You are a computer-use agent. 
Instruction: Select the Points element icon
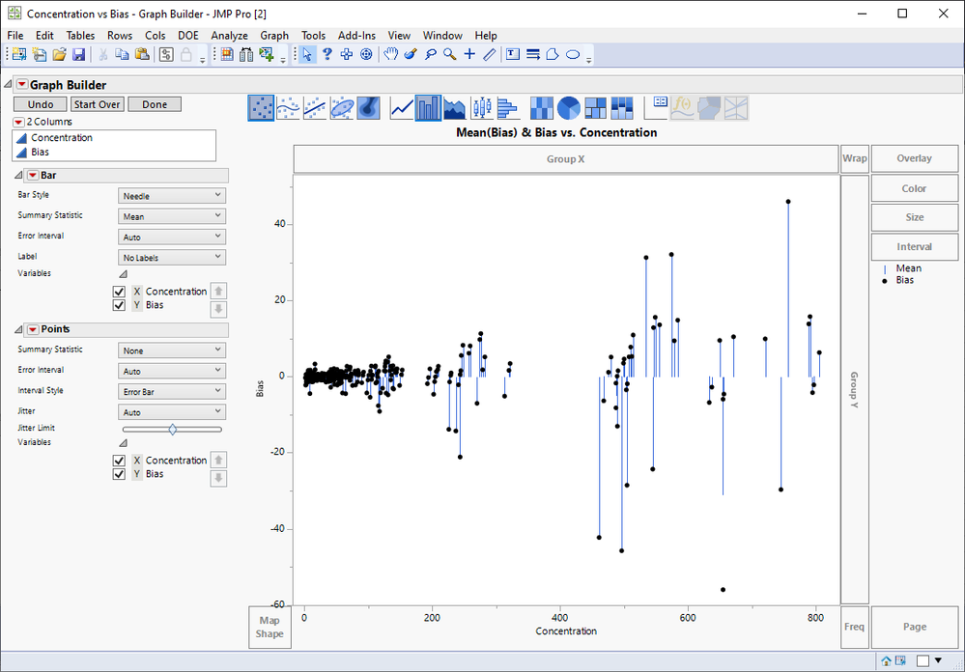tap(261, 108)
